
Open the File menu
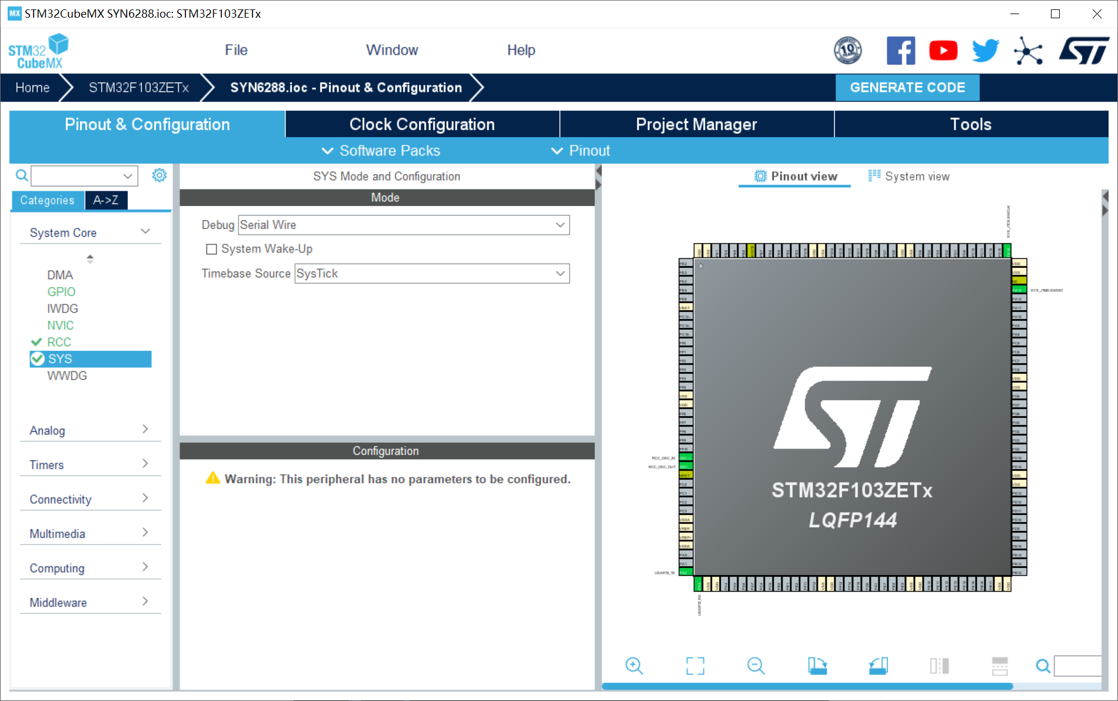point(236,50)
